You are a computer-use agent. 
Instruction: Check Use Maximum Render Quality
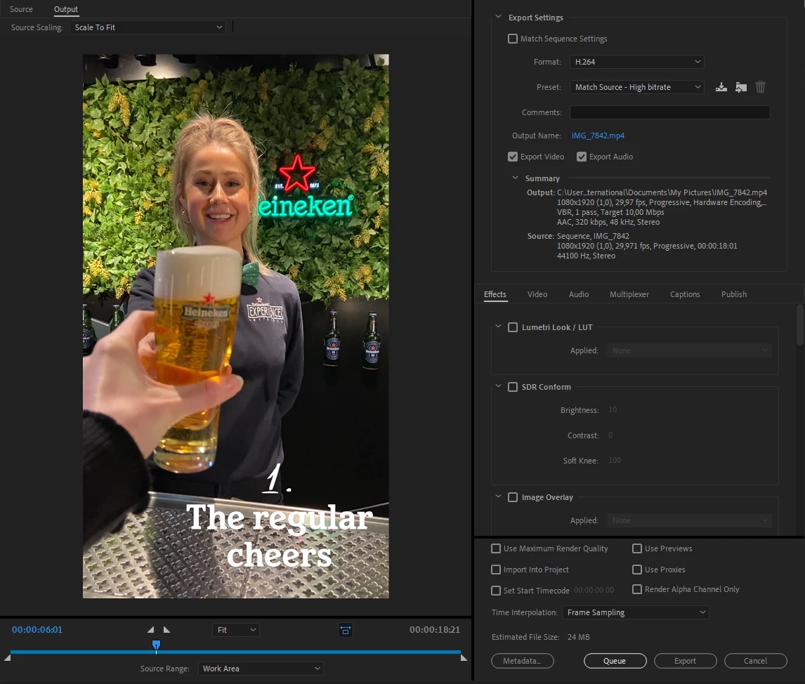496,548
